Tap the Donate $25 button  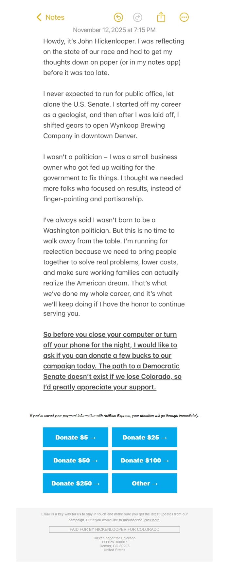pyautogui.click(x=144, y=437)
